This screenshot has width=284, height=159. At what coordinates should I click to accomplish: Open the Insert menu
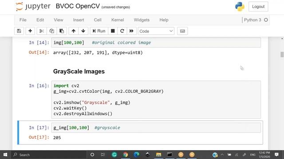point(79,20)
